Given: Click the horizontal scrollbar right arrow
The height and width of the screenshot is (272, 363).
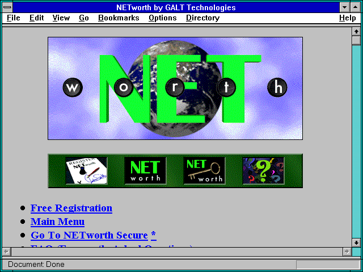Looking at the screenshot, I should click(347, 252).
